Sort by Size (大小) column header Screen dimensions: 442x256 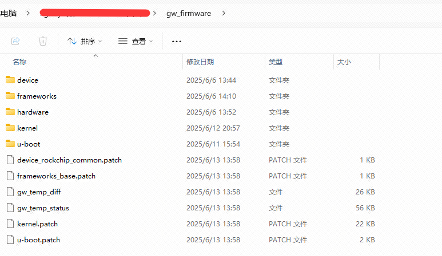click(x=344, y=62)
